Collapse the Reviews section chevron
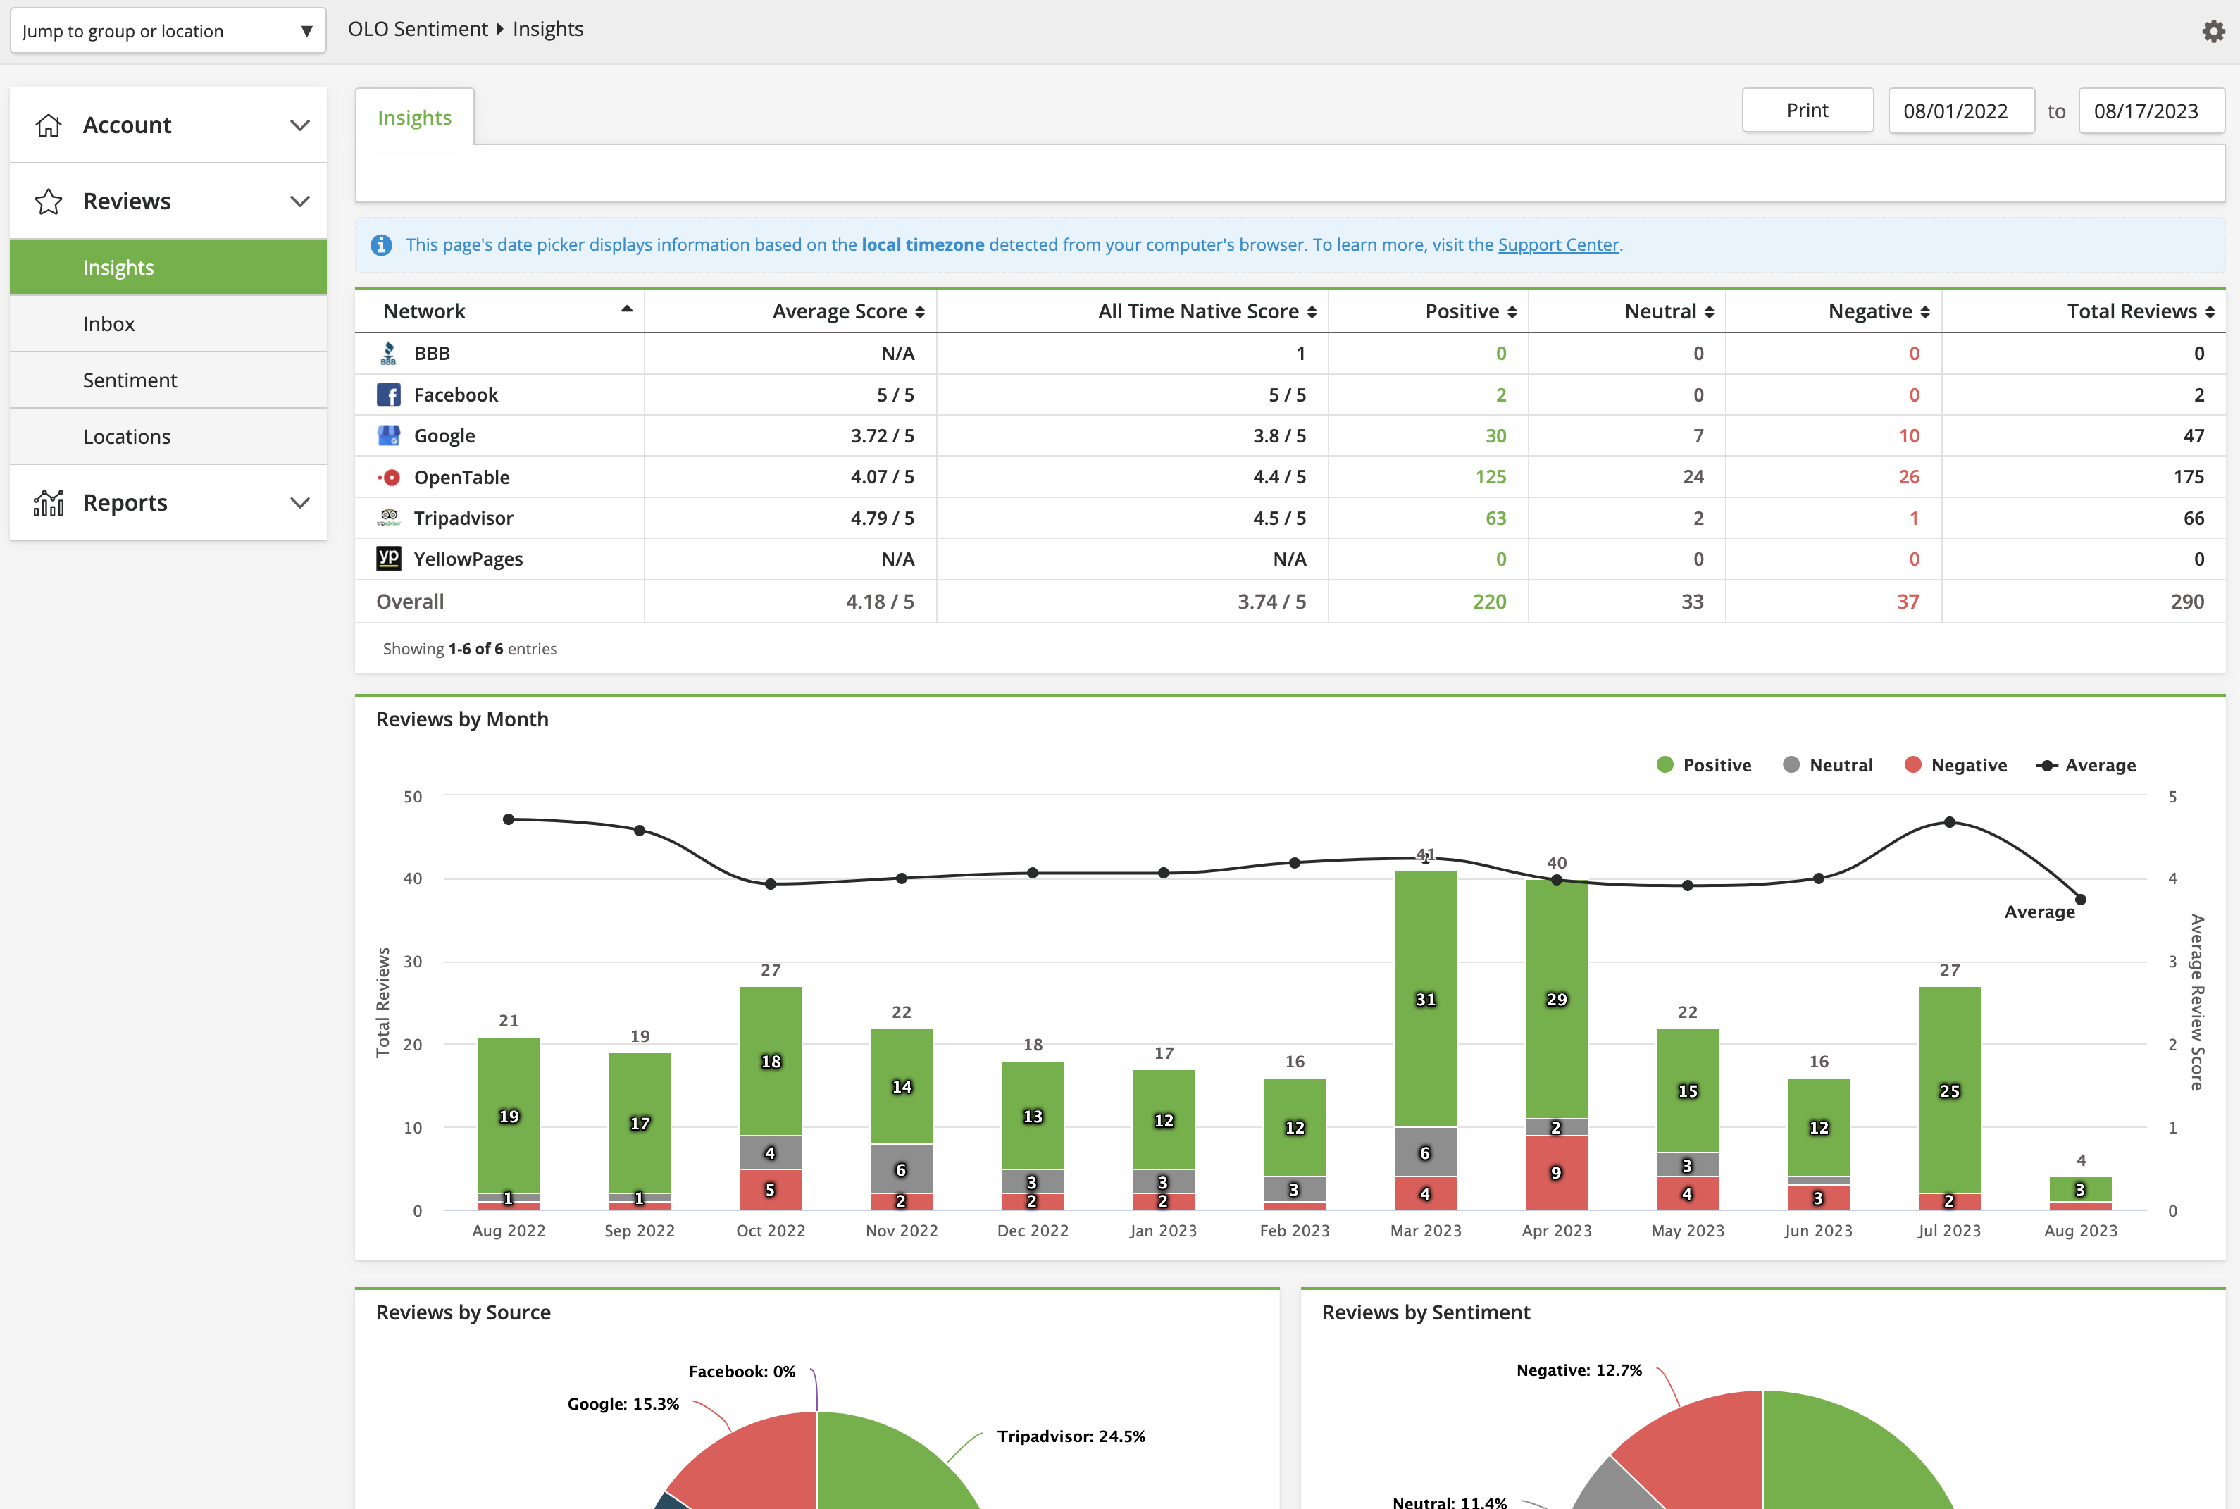Image resolution: width=2240 pixels, height=1509 pixels. (300, 201)
